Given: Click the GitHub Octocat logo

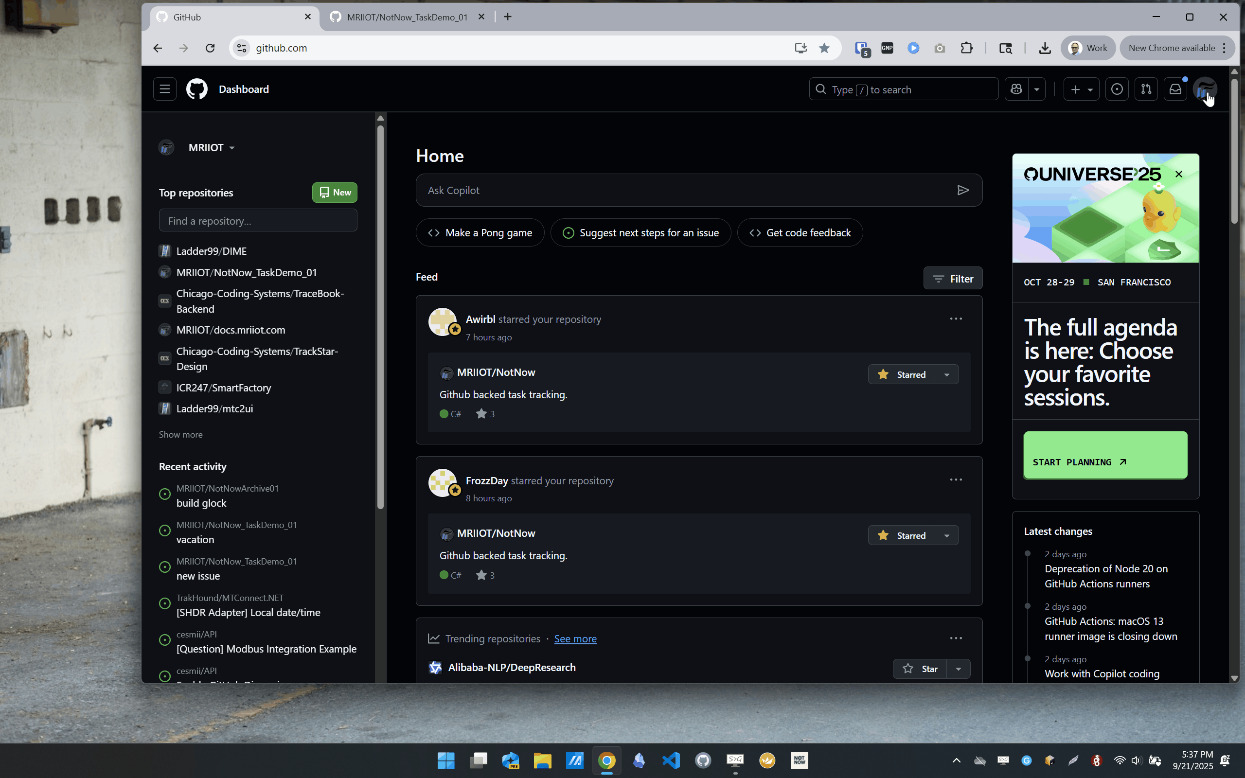Looking at the screenshot, I should 196,89.
